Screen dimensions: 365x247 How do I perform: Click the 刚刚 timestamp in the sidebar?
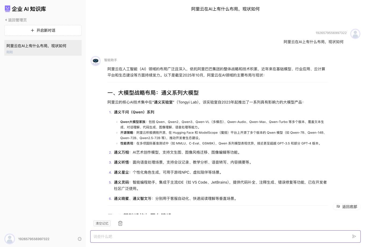tap(10, 52)
